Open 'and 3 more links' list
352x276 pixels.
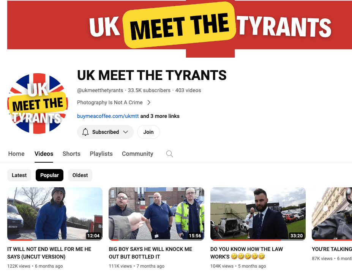coord(160,116)
